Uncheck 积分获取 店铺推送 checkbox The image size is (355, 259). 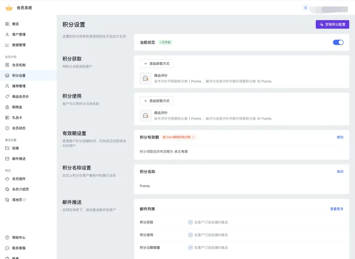tap(191, 222)
